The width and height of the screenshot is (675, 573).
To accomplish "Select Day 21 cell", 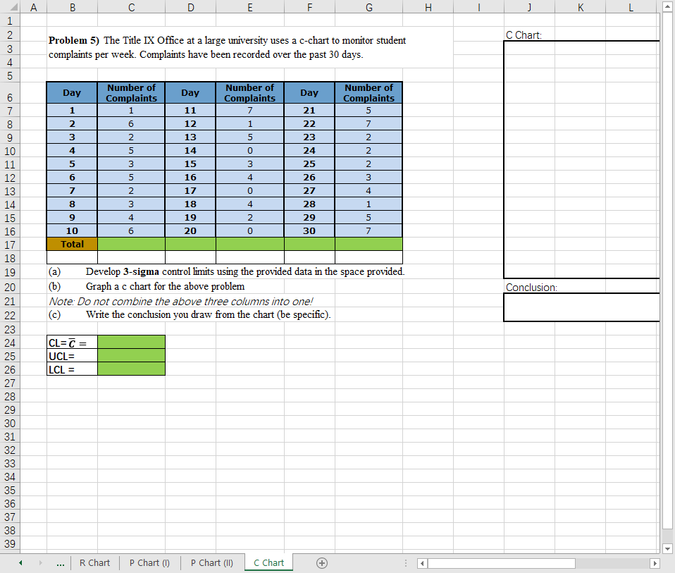I will point(309,110).
